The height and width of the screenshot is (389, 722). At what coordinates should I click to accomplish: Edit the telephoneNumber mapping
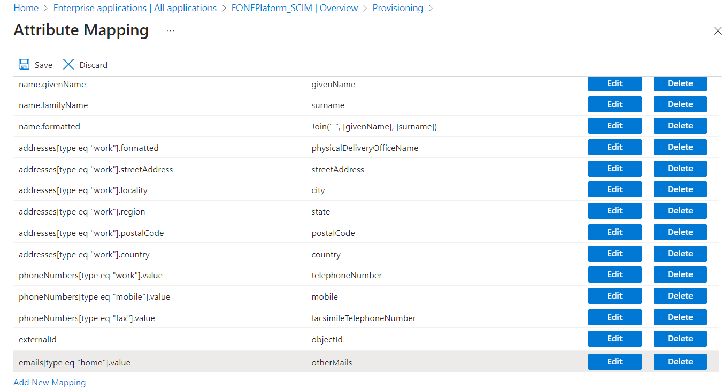[615, 274]
